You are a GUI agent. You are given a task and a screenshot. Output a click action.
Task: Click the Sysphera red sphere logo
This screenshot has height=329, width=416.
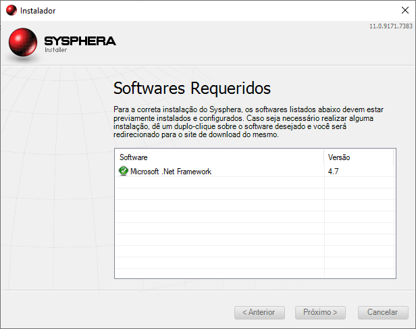(x=23, y=42)
